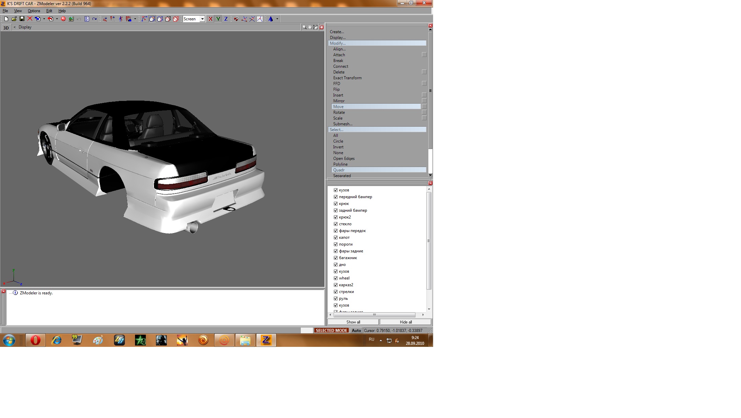Click the New file icon
The height and width of the screenshot is (418, 741).
(x=6, y=19)
